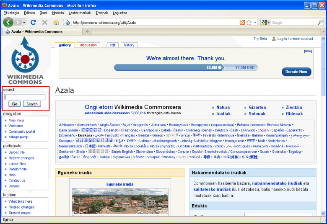The image size is (327, 224).
Task: Open the Zientzia category link
Action: (294, 107)
